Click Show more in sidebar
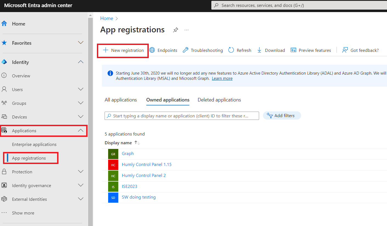The image size is (387, 226). [23, 213]
